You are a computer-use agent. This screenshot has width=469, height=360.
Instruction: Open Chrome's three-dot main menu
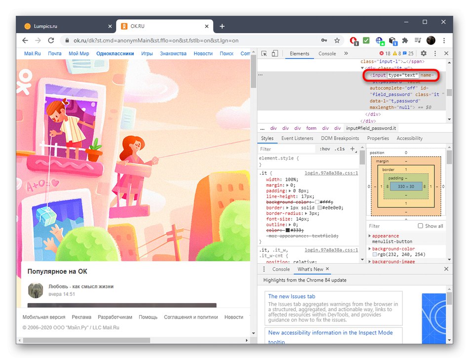(x=444, y=40)
